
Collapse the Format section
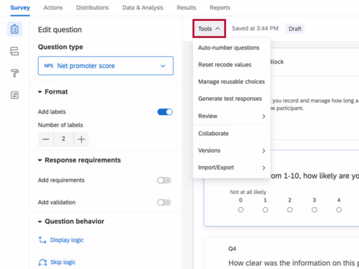tap(40, 92)
